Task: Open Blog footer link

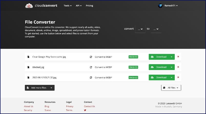Action: [x=47, y=106]
